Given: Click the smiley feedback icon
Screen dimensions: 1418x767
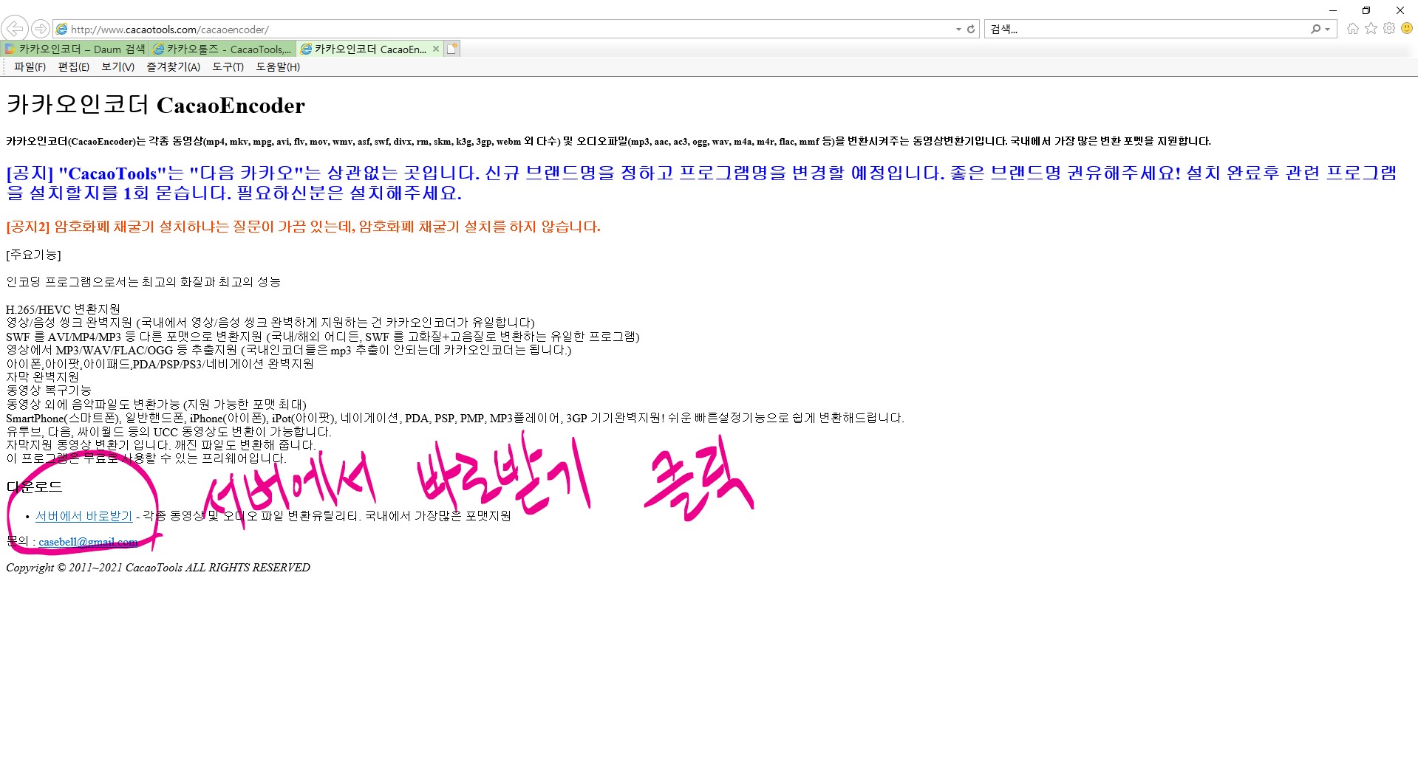Looking at the screenshot, I should click(x=1407, y=29).
